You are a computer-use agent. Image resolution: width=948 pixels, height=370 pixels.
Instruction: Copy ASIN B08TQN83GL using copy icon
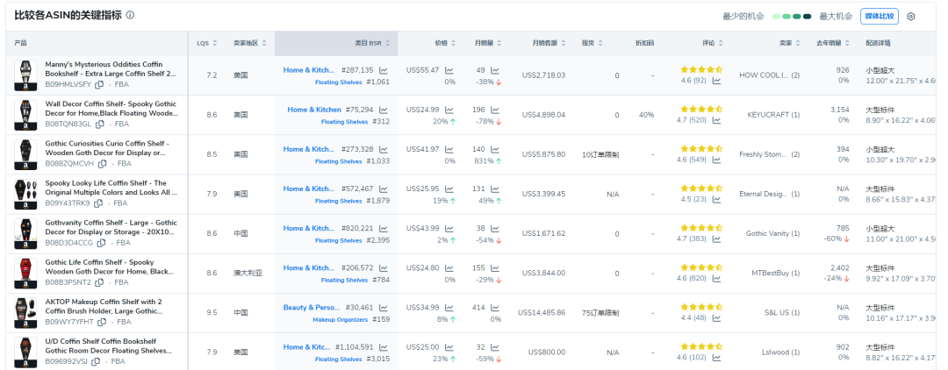(x=99, y=125)
